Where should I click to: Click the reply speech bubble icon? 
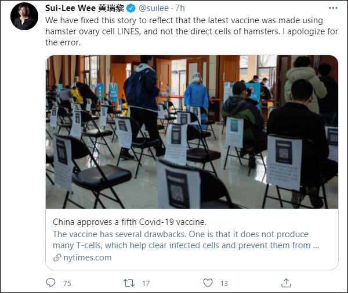pos(51,283)
